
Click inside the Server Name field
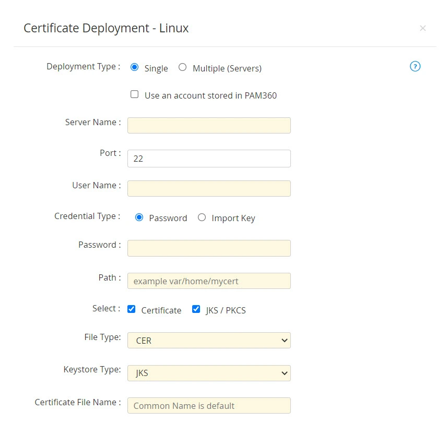coord(209,125)
